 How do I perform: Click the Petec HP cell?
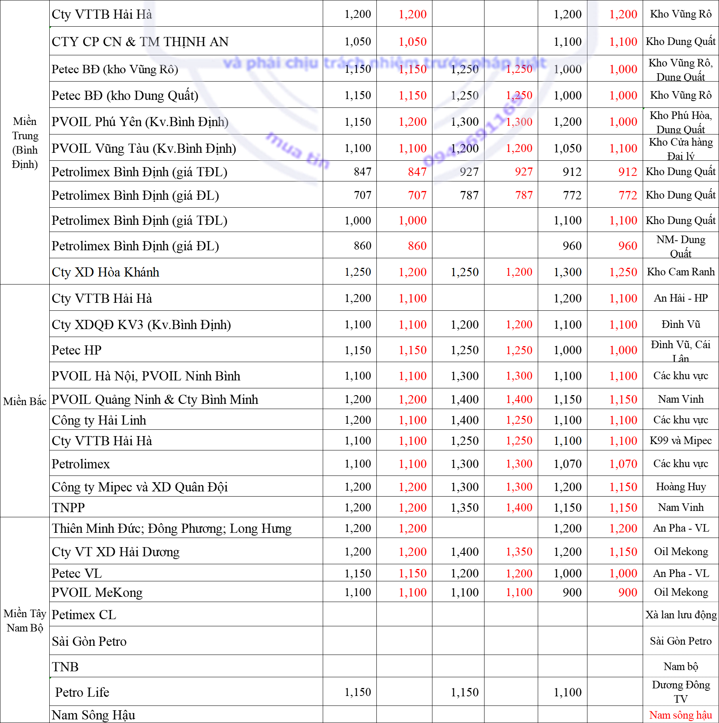[186, 350]
